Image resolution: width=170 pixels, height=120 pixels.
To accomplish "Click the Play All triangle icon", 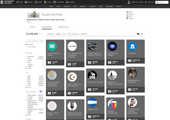I will (x=127, y=18).
